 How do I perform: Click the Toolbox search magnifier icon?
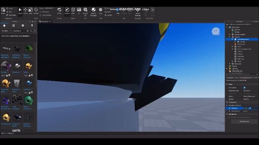31,31
